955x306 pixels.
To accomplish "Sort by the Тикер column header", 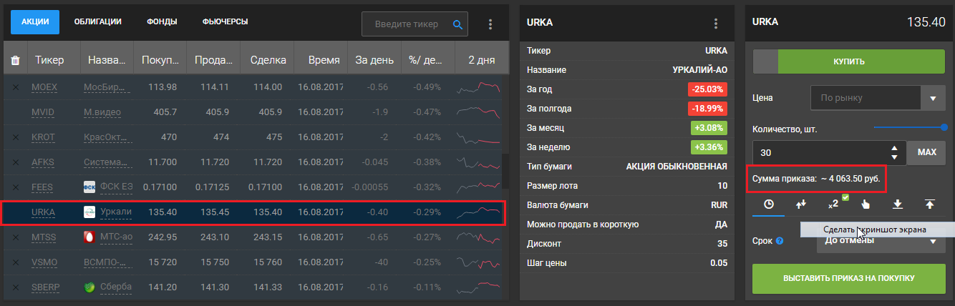I will click(54, 61).
